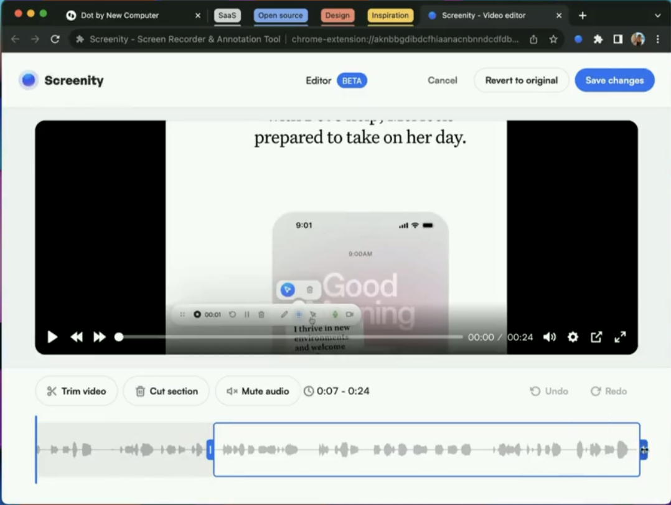Open the Chrome profile avatar
This screenshot has height=505, width=671.
[637, 39]
